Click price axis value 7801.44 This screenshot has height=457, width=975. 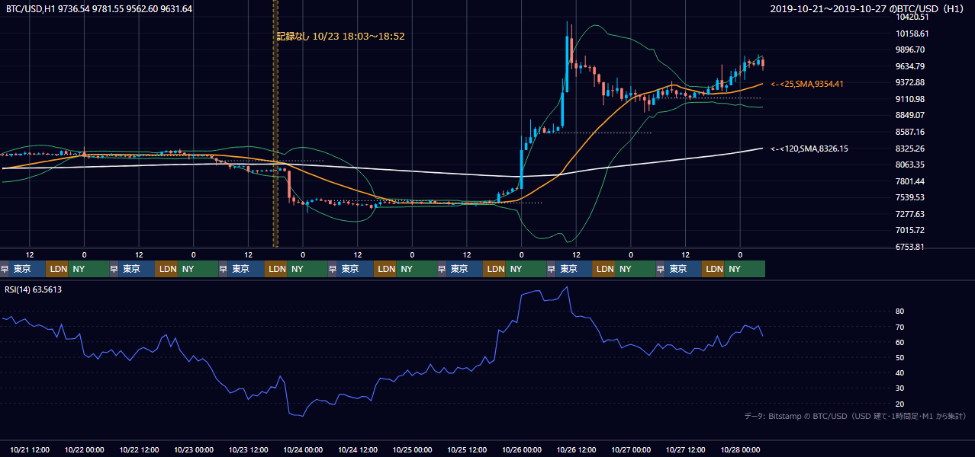coord(910,181)
